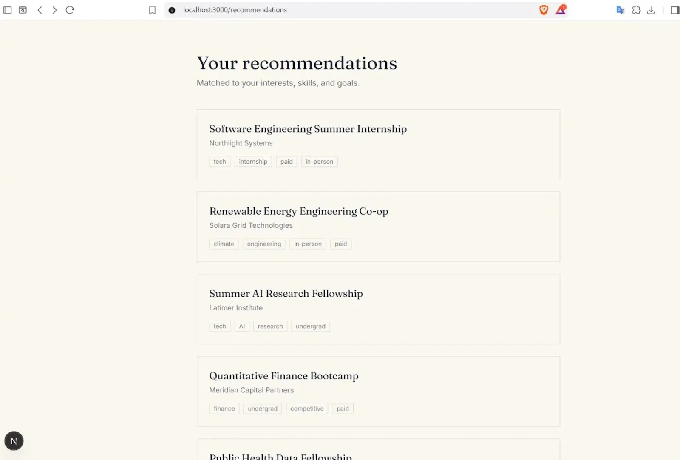Toggle the right side panel icon

pyautogui.click(x=675, y=10)
